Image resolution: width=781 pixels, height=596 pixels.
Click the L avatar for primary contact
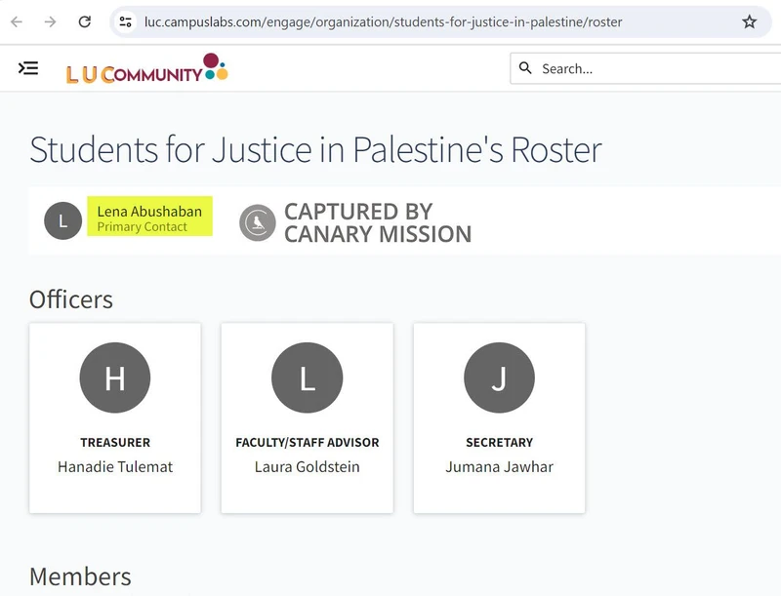point(62,220)
